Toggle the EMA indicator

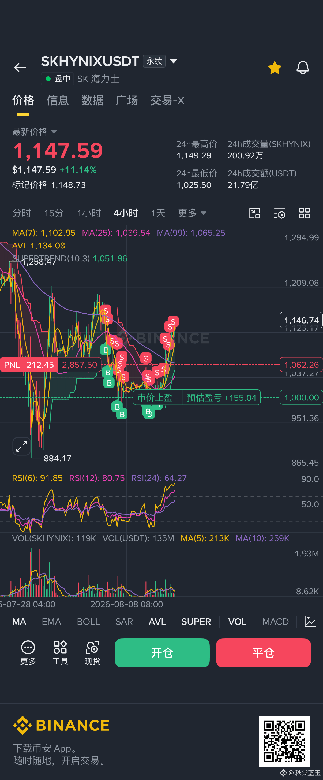pyautogui.click(x=51, y=622)
